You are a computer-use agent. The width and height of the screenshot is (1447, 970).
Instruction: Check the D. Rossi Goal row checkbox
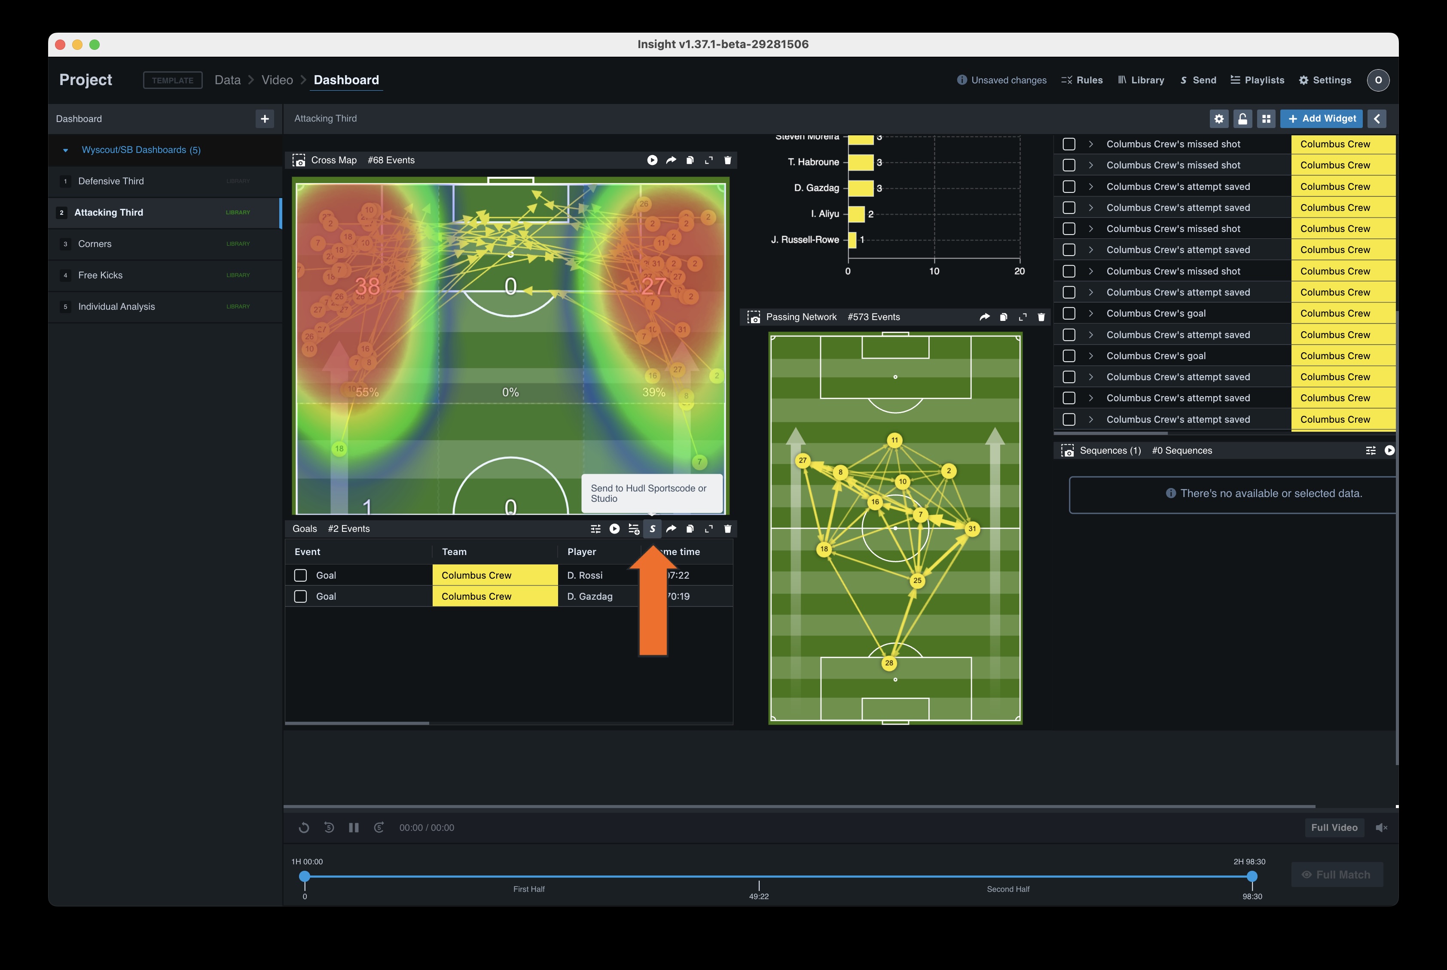pos(301,575)
